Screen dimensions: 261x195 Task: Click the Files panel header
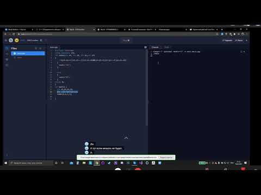click(x=14, y=48)
